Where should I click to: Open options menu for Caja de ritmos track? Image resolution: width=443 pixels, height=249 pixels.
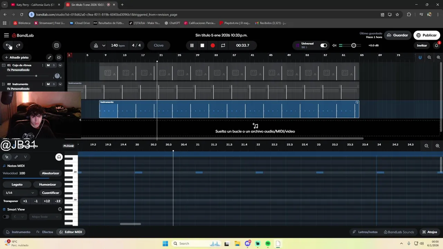(x=43, y=65)
